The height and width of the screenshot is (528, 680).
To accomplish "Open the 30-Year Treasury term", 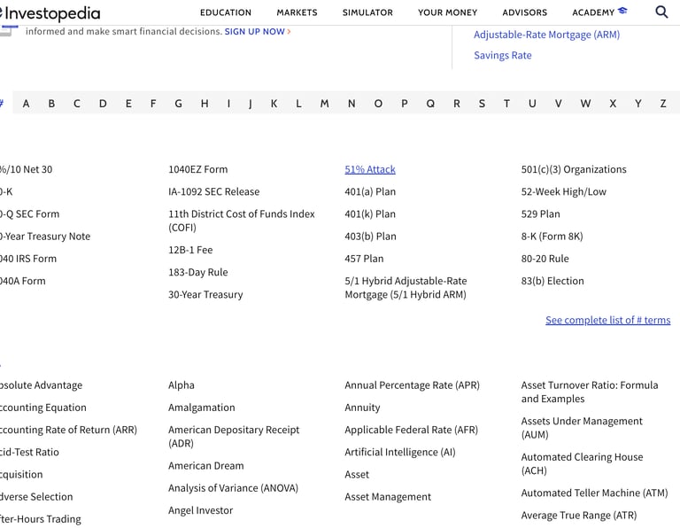I will [x=205, y=295].
